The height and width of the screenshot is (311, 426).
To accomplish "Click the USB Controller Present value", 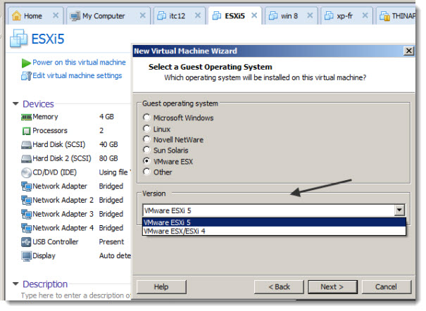I will (x=111, y=242).
